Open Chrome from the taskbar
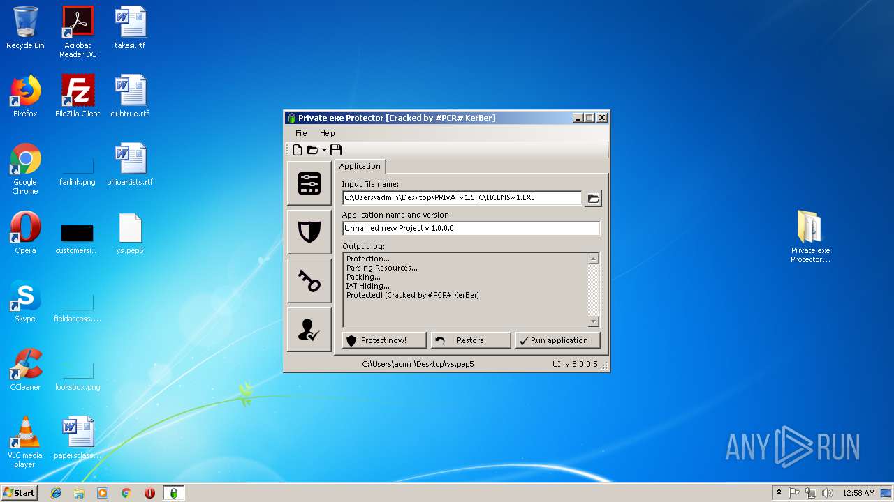 tap(126, 493)
